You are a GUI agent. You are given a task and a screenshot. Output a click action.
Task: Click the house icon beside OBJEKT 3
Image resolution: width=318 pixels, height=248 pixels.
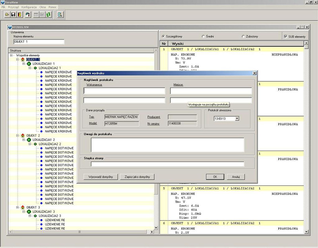click(x=23, y=207)
